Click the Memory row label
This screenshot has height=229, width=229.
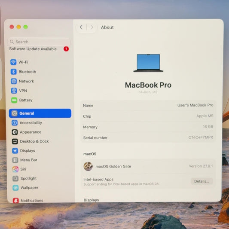(90, 127)
